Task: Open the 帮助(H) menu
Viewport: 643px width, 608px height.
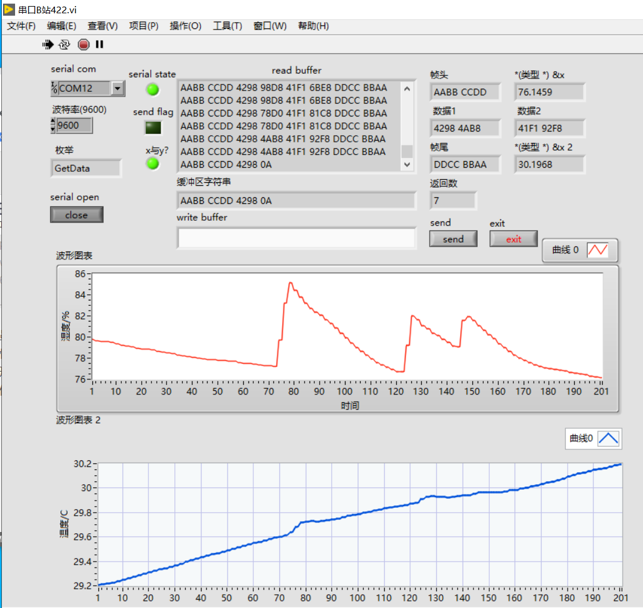Action: (x=313, y=26)
